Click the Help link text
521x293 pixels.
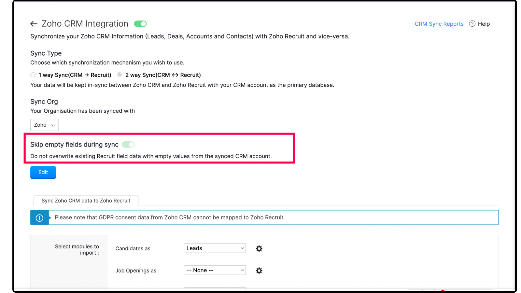coord(484,24)
